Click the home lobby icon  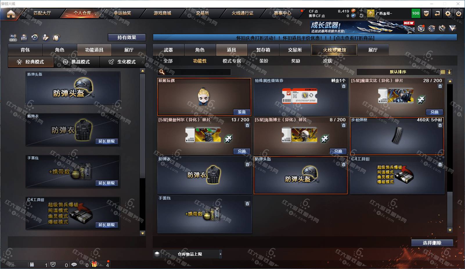pyautogui.click(x=11, y=14)
